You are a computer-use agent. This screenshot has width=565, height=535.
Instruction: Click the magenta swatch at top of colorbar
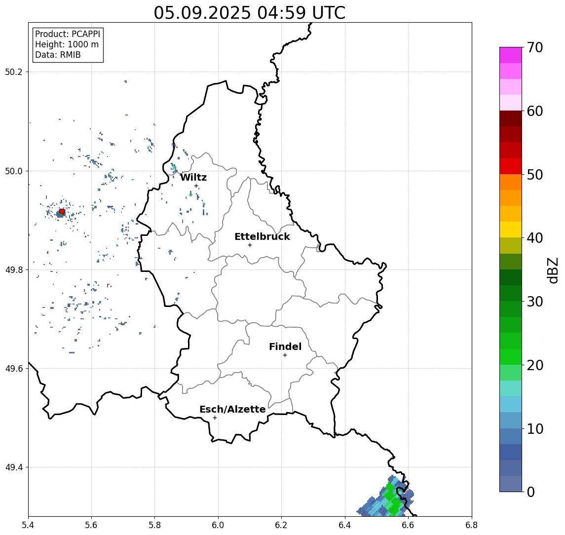click(511, 55)
